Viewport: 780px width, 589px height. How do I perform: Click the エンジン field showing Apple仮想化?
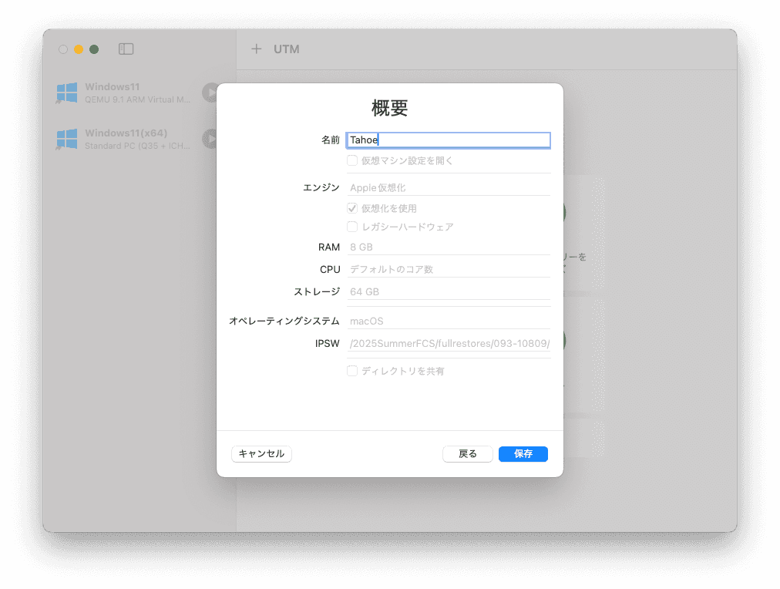click(x=449, y=187)
